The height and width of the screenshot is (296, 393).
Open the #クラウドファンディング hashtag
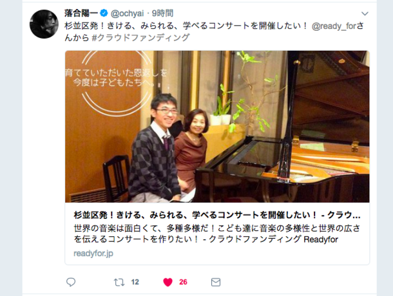pos(140,37)
